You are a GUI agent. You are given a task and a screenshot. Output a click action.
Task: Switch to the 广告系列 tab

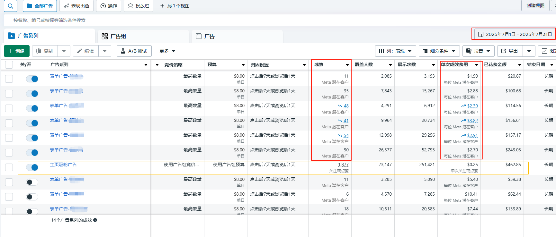50,36
